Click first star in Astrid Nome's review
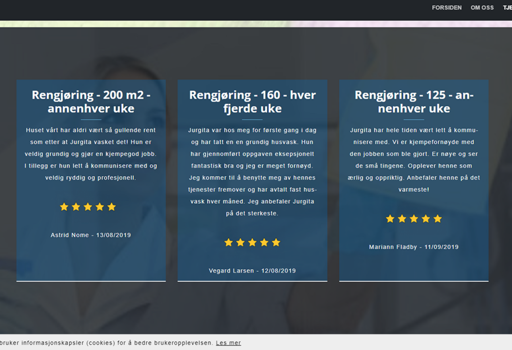 (64, 207)
